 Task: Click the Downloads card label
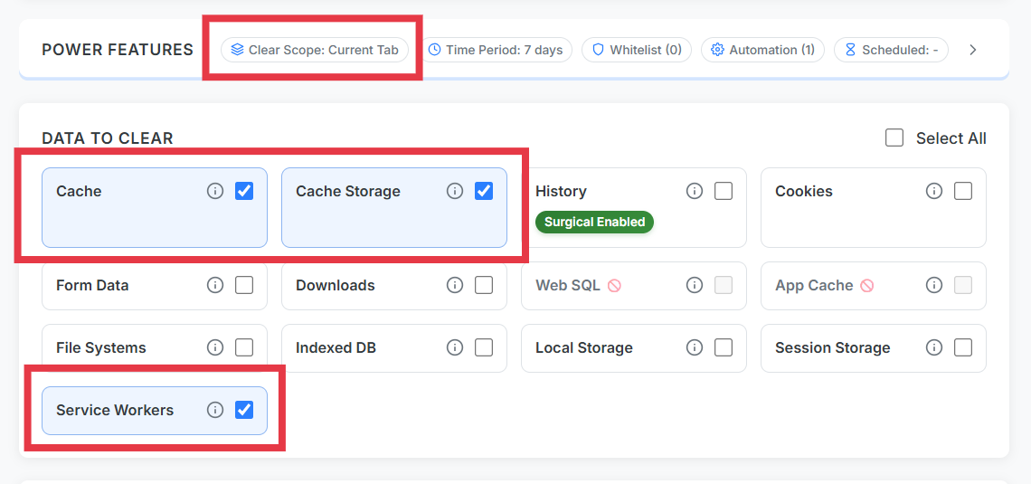pyautogui.click(x=336, y=285)
